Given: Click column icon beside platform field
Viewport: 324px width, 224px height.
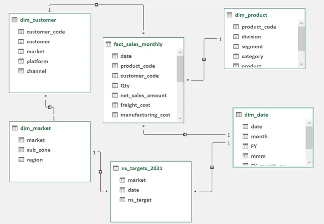Looking at the screenshot, I should pyautogui.click(x=21, y=61).
